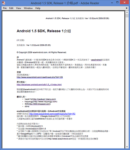Image resolution: width=130 pixels, height=150 pixels.
Task: Click the scrollbar down arrow
Action: point(127,147)
